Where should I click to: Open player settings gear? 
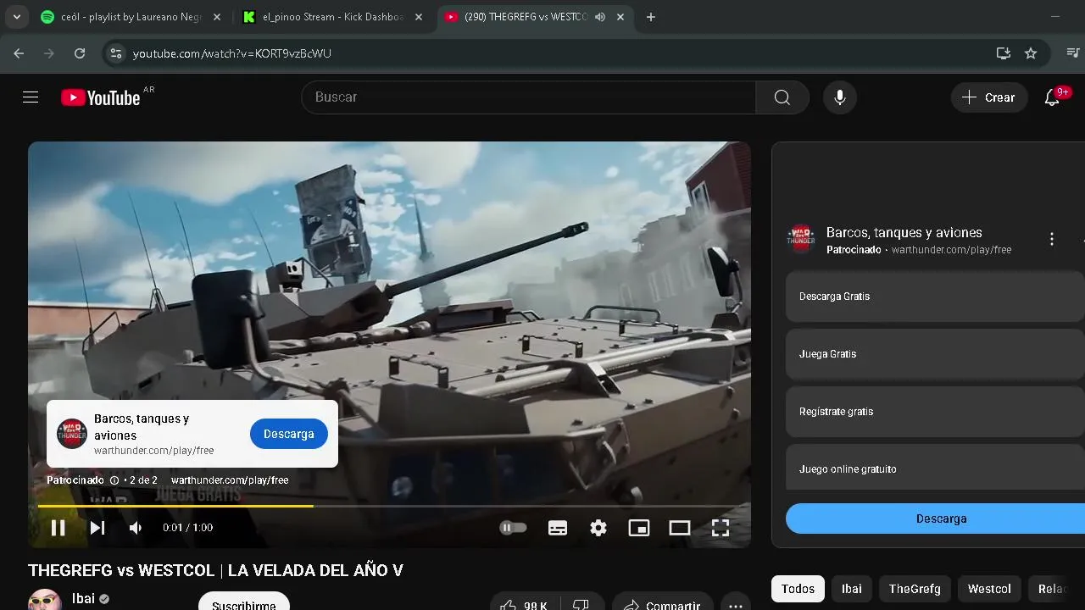tap(598, 528)
